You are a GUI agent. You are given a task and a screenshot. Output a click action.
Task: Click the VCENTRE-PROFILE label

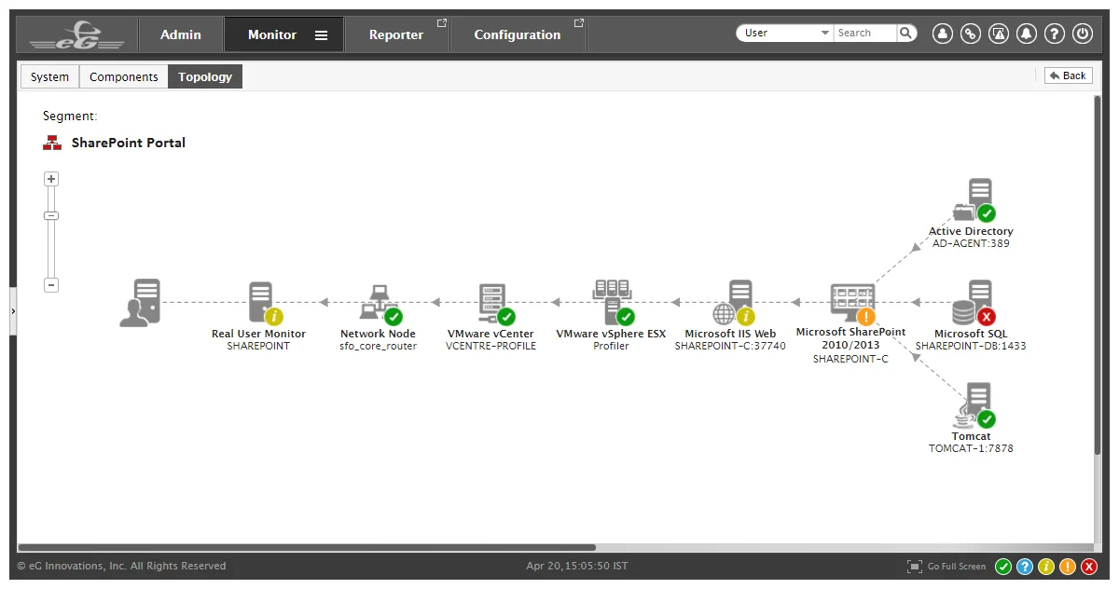pos(491,346)
